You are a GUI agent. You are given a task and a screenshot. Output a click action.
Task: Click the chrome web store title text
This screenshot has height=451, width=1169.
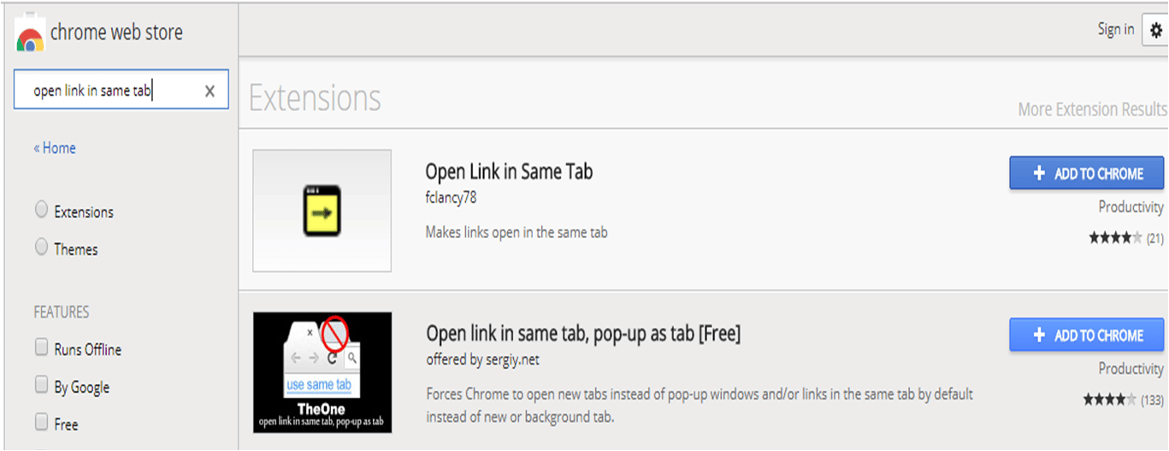pyautogui.click(x=116, y=33)
